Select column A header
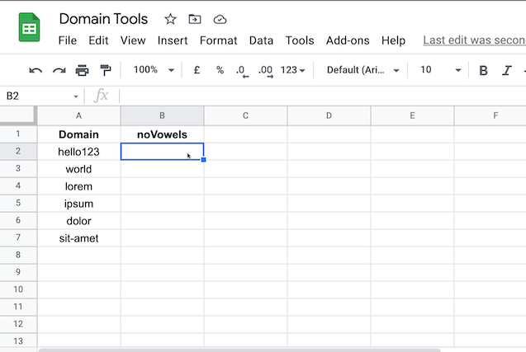The image size is (526, 352). click(x=78, y=115)
